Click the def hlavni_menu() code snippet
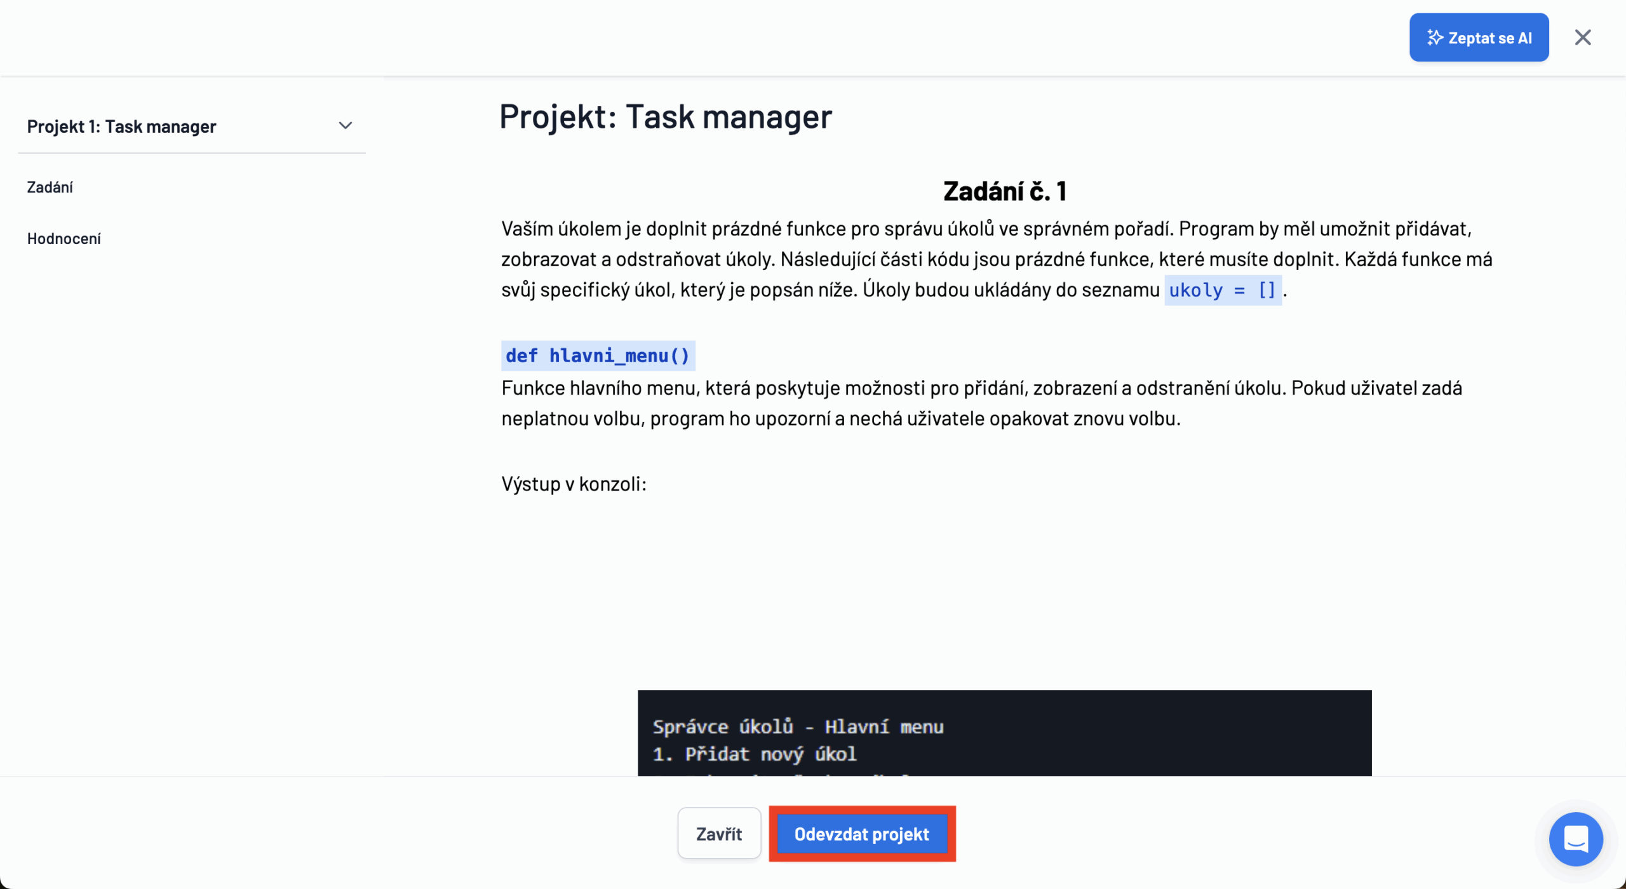The height and width of the screenshot is (889, 1626). (x=597, y=355)
